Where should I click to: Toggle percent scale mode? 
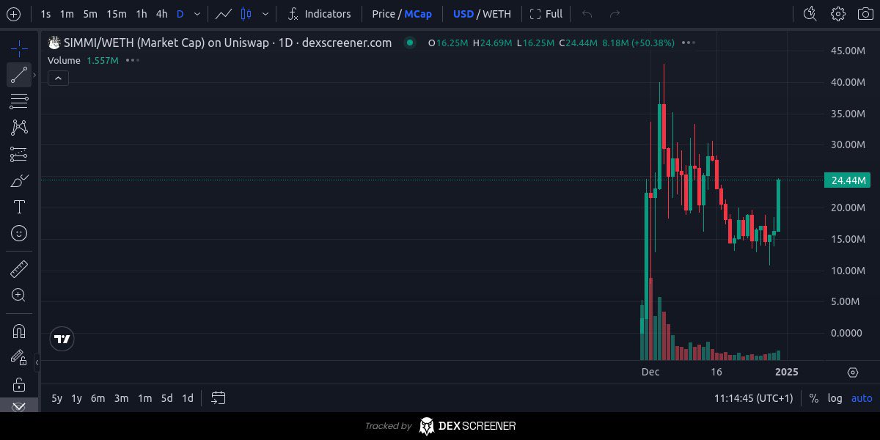(814, 398)
